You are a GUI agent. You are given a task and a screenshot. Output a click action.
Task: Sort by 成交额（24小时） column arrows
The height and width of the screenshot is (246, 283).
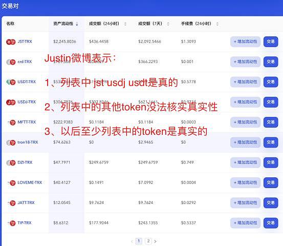pyautogui.click(x=125, y=24)
